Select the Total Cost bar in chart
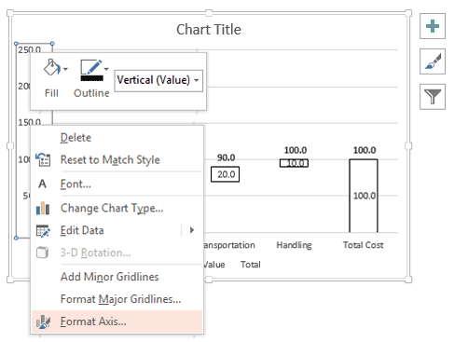This screenshot has height=342, width=468. (x=364, y=196)
